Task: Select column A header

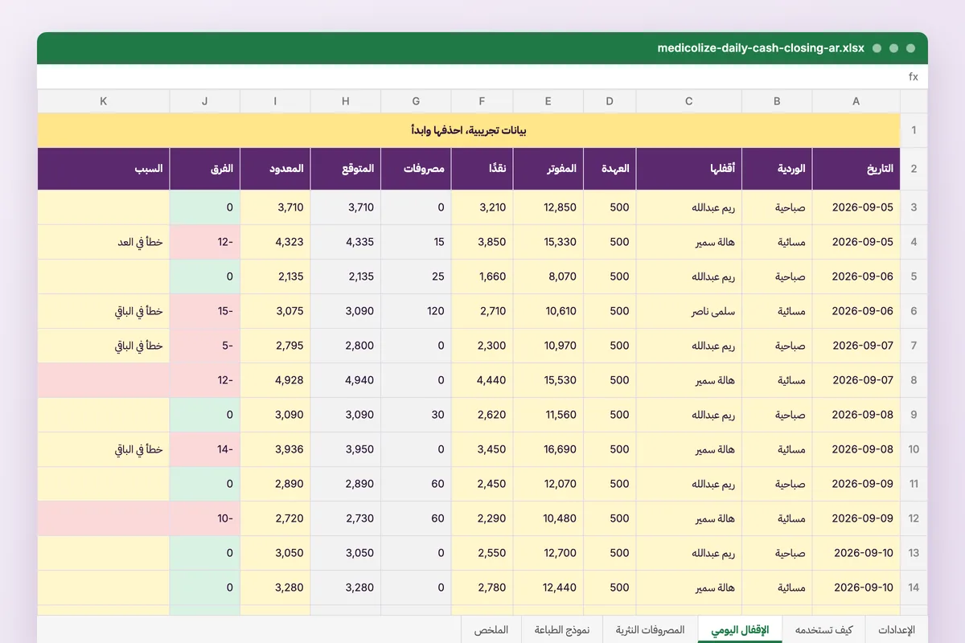Action: tap(856, 101)
